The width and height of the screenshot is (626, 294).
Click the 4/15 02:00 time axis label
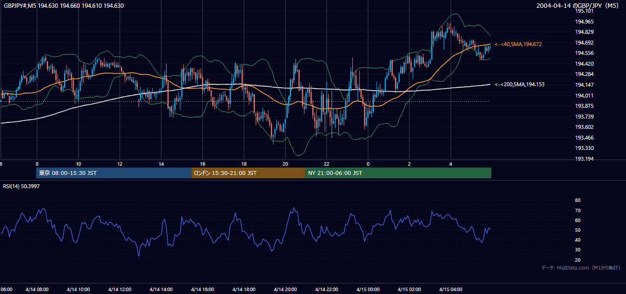pyautogui.click(x=409, y=289)
